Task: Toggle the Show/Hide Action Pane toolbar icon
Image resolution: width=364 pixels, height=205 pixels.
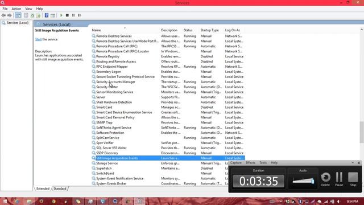Action: 53,15
